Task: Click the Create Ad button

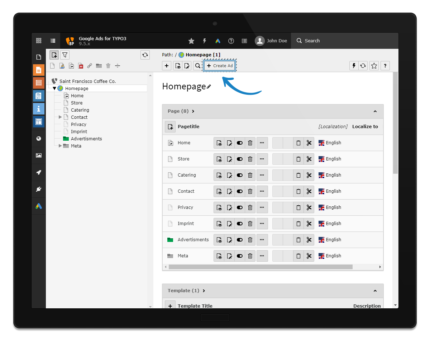Action: click(x=219, y=66)
